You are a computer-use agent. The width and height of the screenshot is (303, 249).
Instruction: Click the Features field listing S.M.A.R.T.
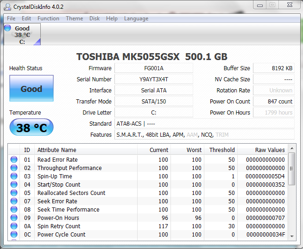click(x=204, y=135)
